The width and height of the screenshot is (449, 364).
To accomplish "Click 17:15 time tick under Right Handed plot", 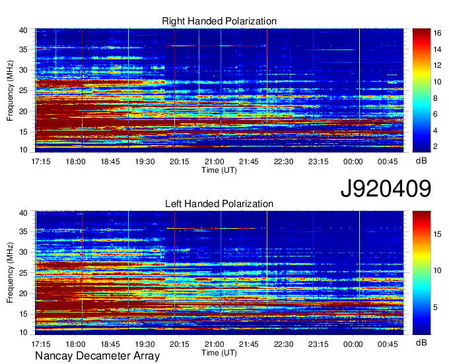I will tap(41, 162).
